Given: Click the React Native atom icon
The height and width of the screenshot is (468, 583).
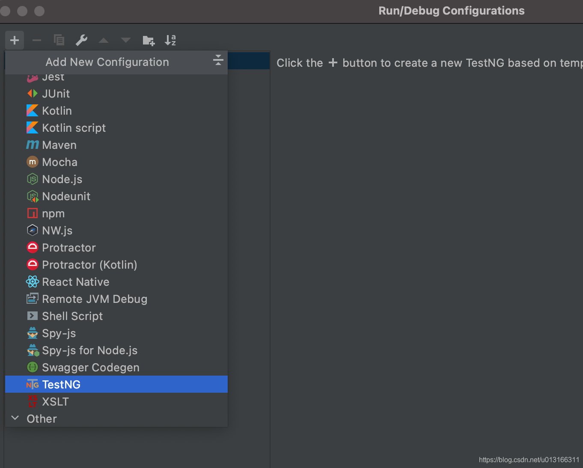Looking at the screenshot, I should click(x=33, y=281).
